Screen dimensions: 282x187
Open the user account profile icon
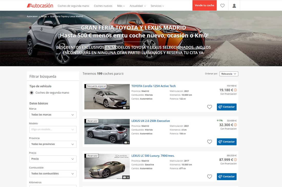[x=234, y=6]
